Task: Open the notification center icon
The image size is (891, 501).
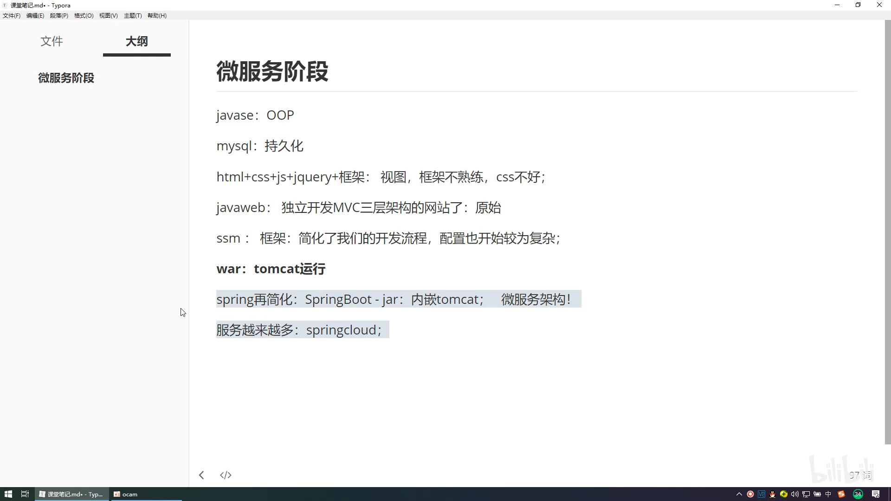Action: (876, 494)
